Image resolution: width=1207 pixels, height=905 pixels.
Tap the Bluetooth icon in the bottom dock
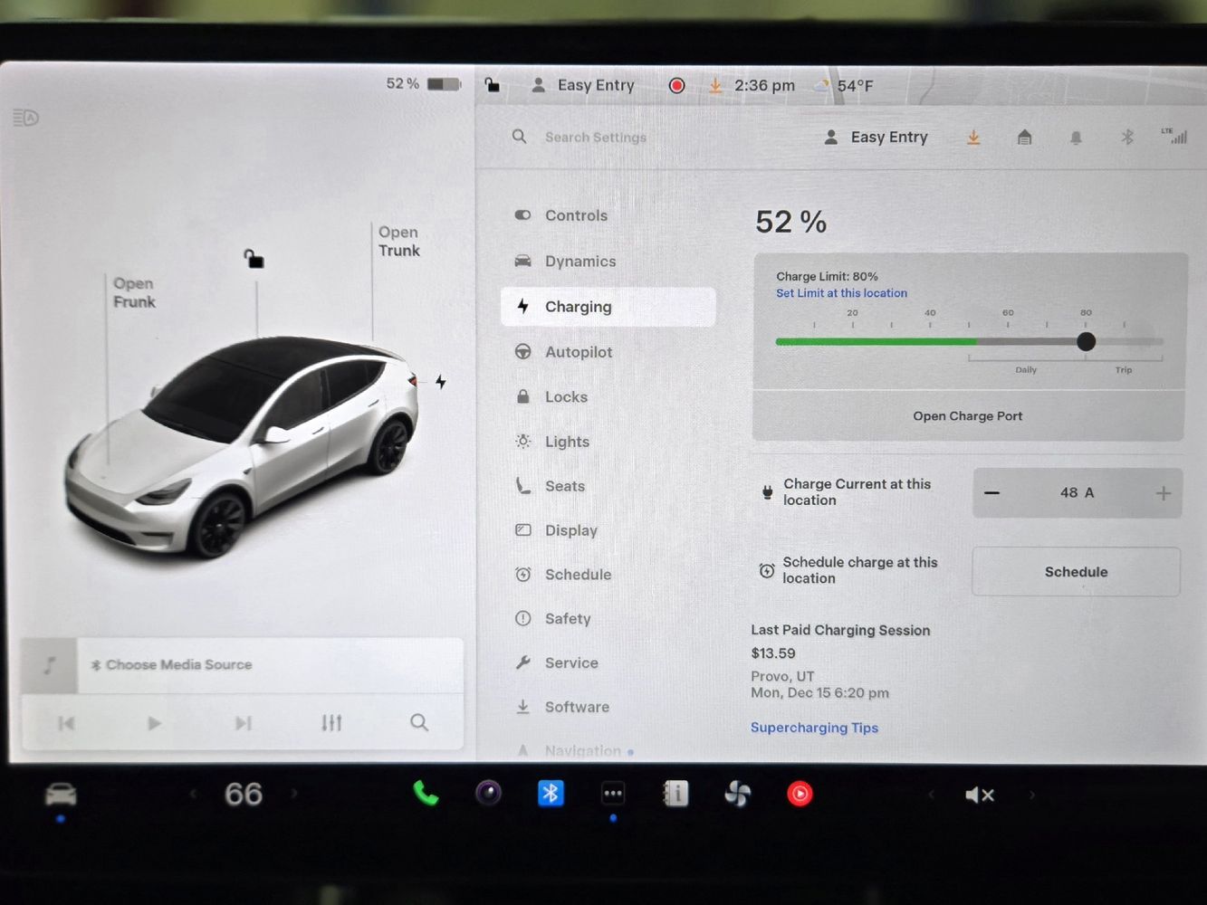[551, 794]
